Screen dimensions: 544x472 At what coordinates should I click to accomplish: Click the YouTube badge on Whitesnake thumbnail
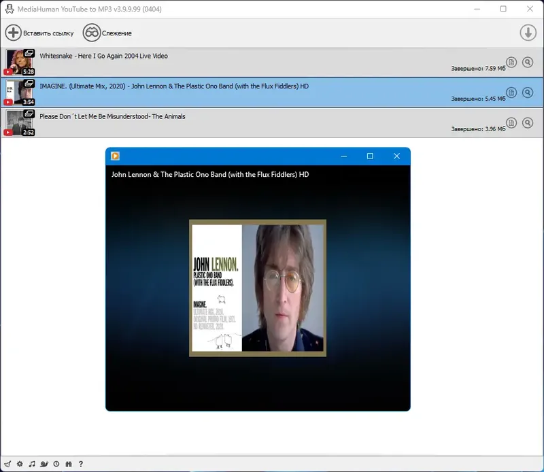[8, 72]
